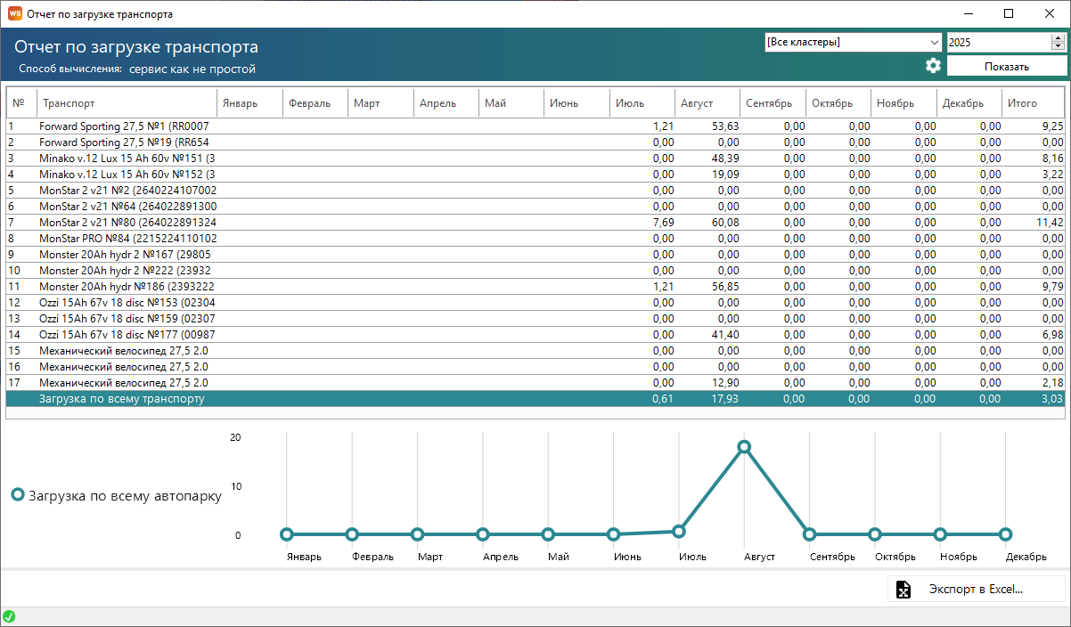Click legend marker for Загрузка по всему автопарку
Viewport: 1071px width, 627px height.
click(18, 496)
